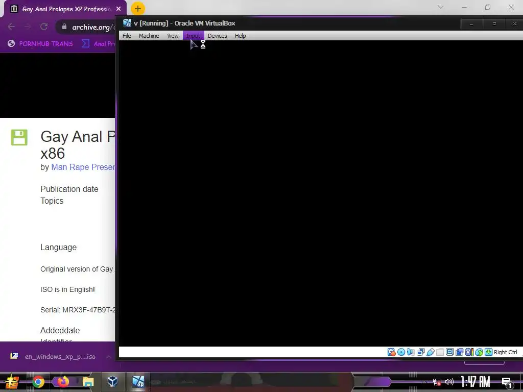Close the archive.org browser tab

pyautogui.click(x=118, y=9)
